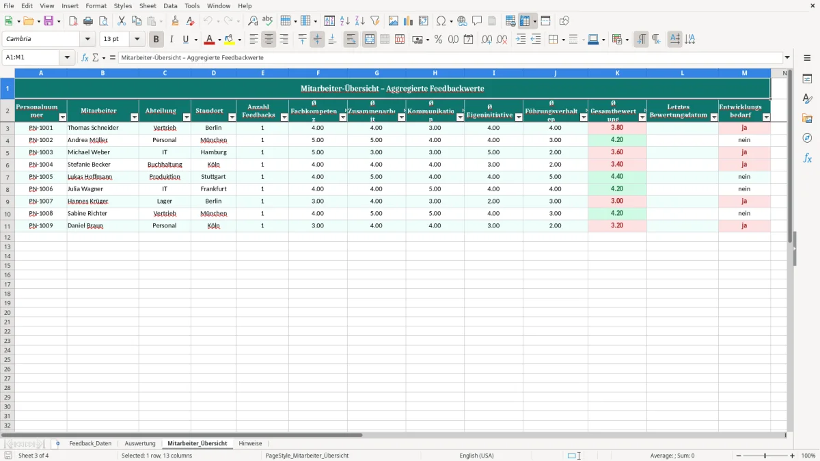
Task: Click row 5 header
Action: click(8, 152)
